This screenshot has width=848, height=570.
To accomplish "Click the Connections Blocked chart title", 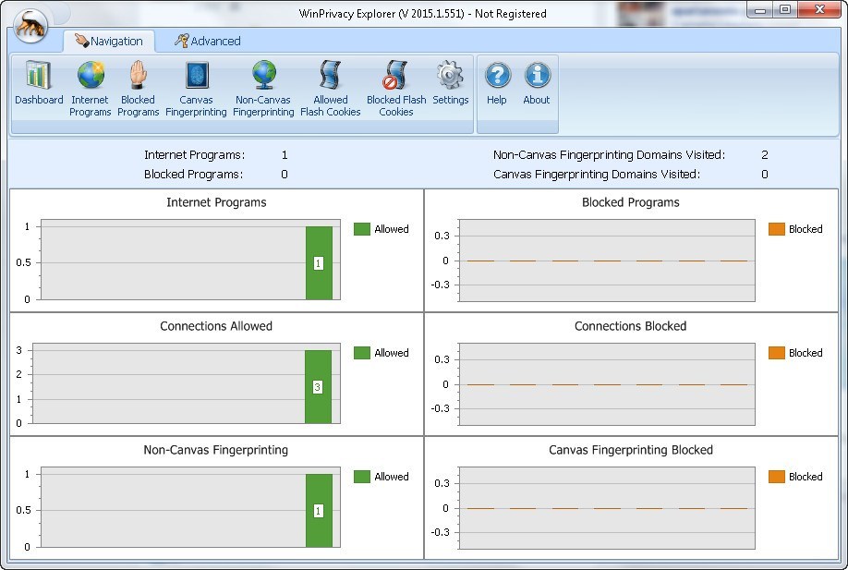I will click(x=631, y=326).
